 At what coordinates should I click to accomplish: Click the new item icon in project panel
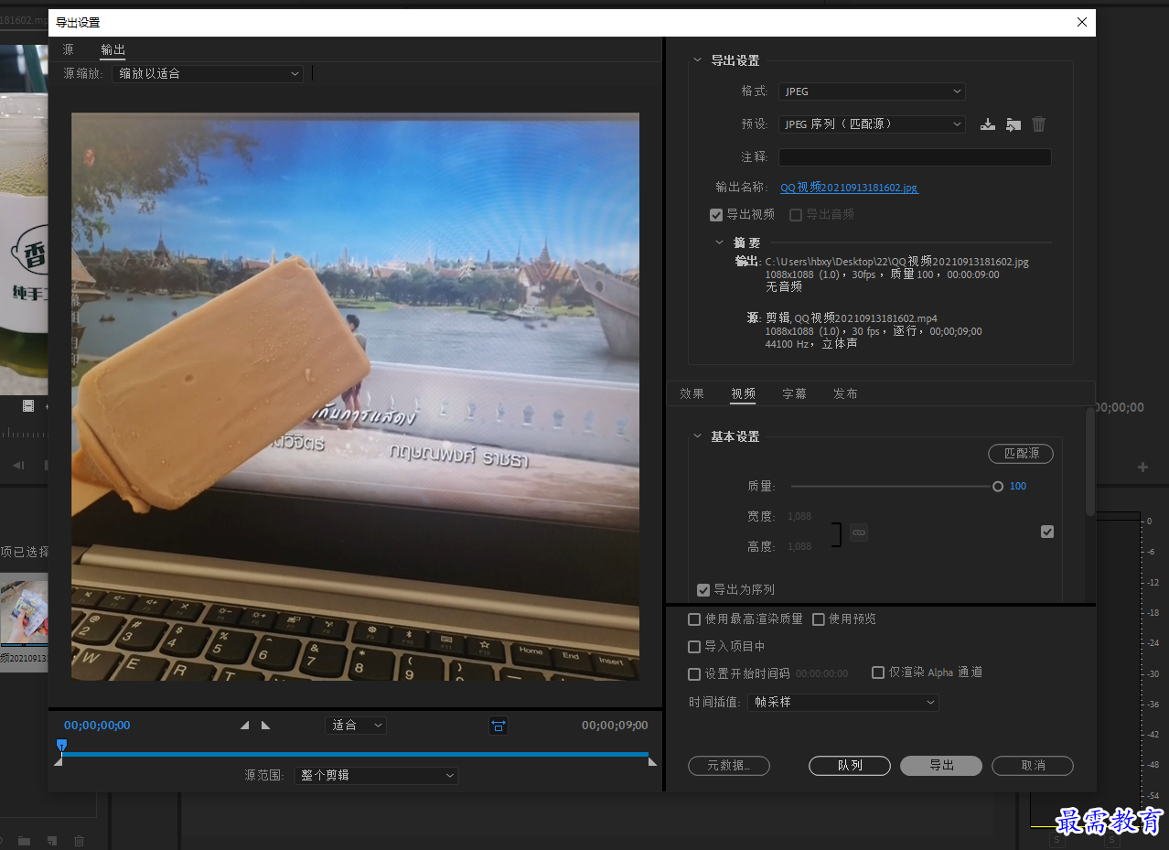click(52, 841)
